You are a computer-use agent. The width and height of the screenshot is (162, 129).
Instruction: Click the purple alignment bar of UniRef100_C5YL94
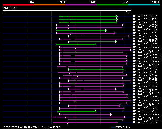85,123
